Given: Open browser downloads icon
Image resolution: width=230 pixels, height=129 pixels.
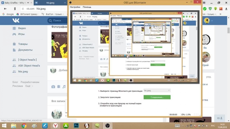Looking at the screenshot, I should (x=226, y=9).
